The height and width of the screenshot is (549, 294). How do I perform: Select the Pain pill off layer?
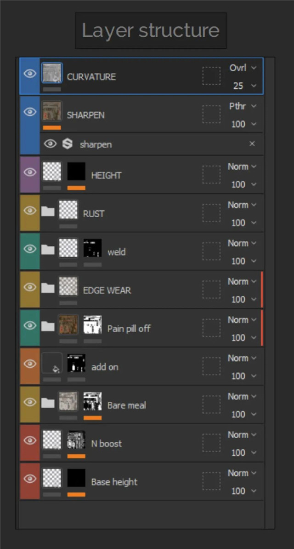click(x=129, y=329)
